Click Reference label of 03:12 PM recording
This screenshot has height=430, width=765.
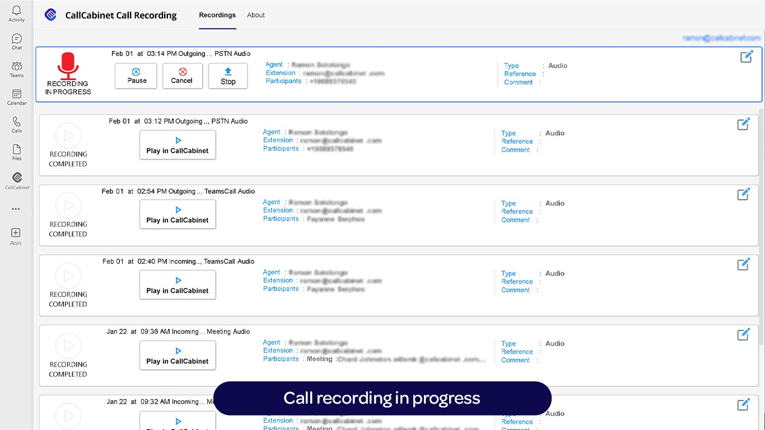click(x=517, y=142)
